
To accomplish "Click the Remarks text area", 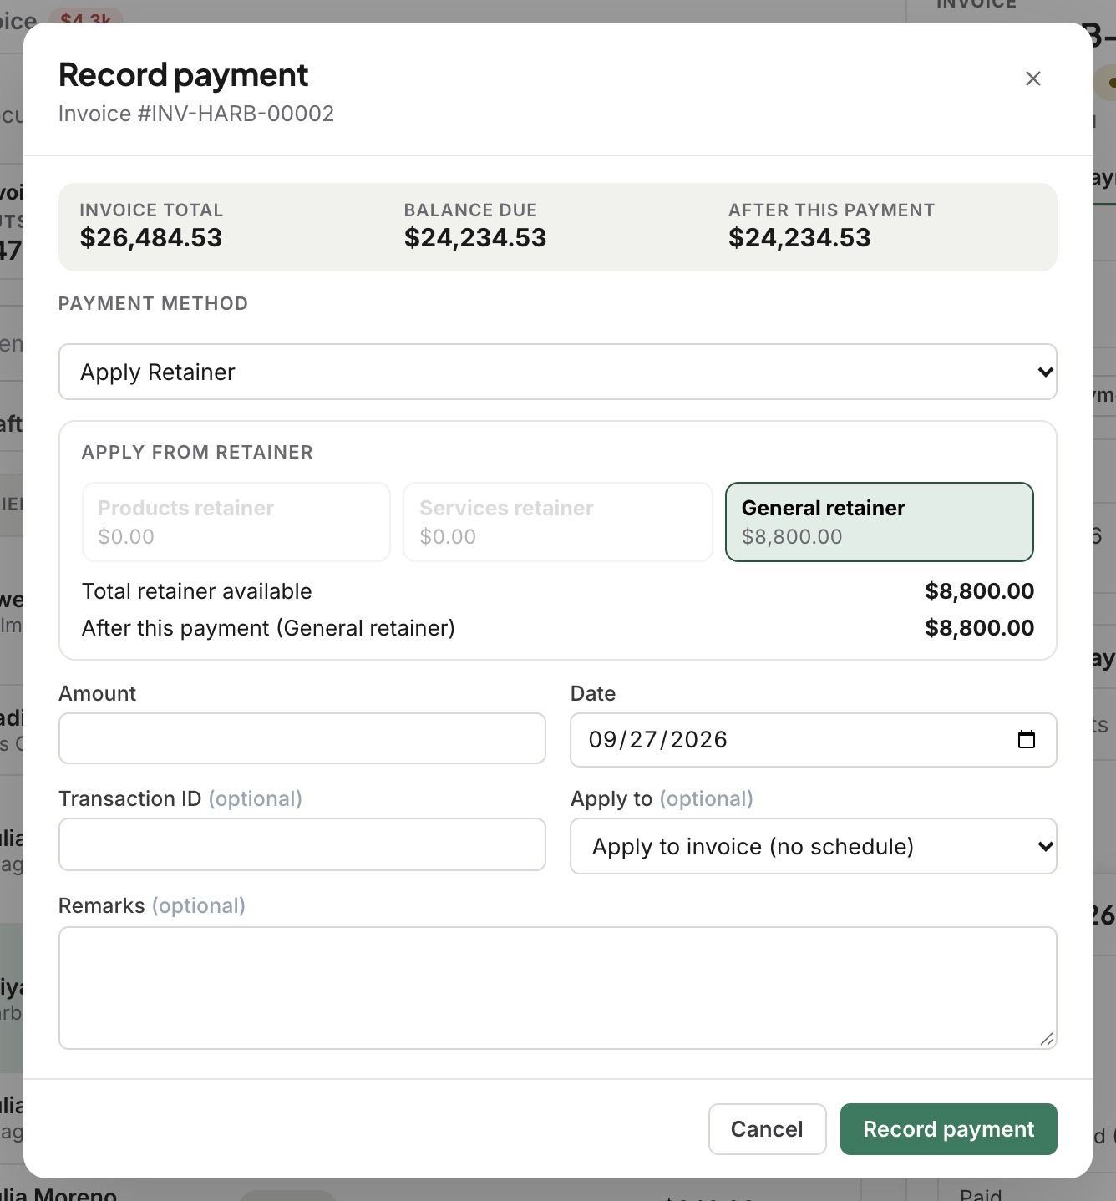I will tap(557, 988).
